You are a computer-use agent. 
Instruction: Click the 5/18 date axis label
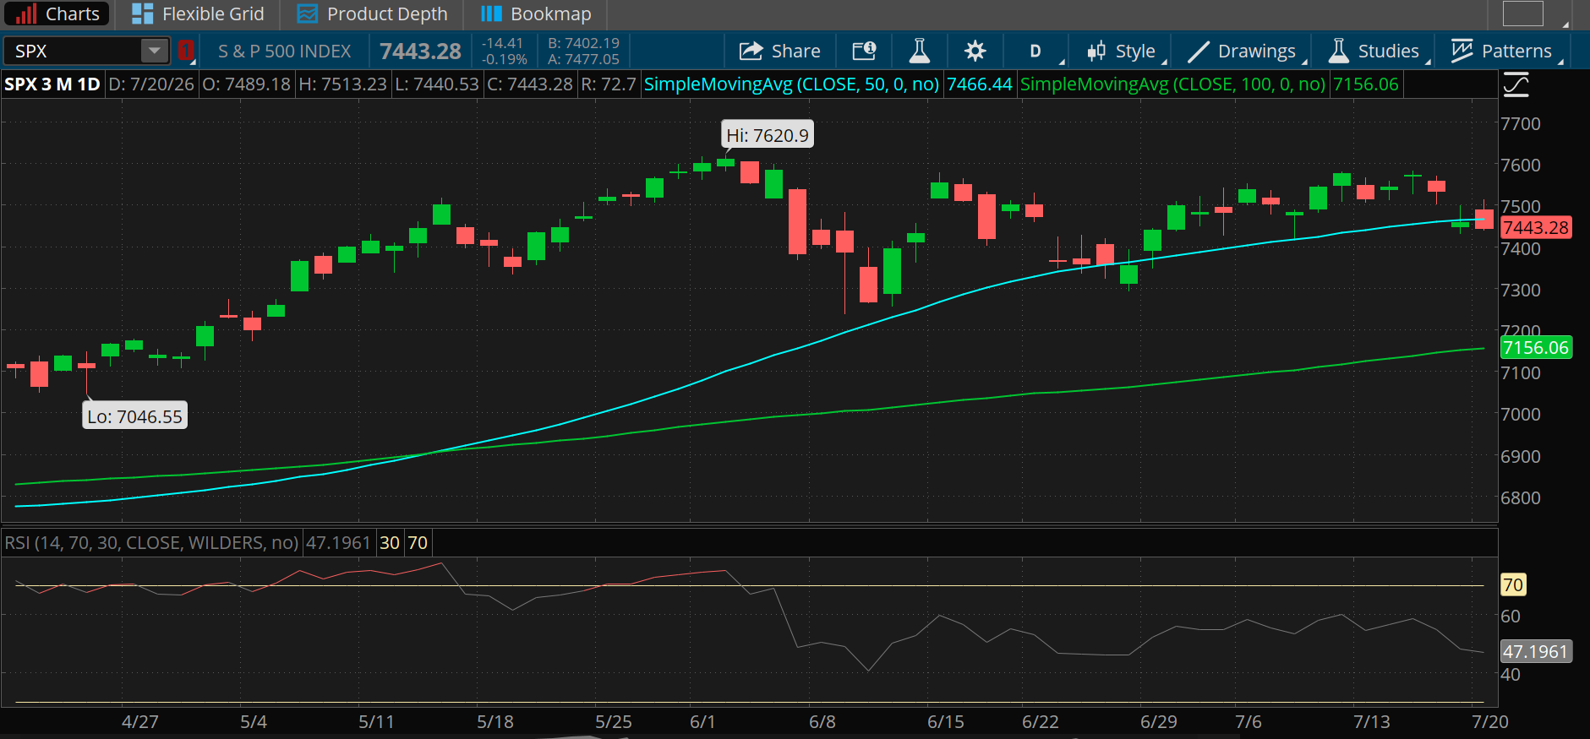[x=494, y=722]
